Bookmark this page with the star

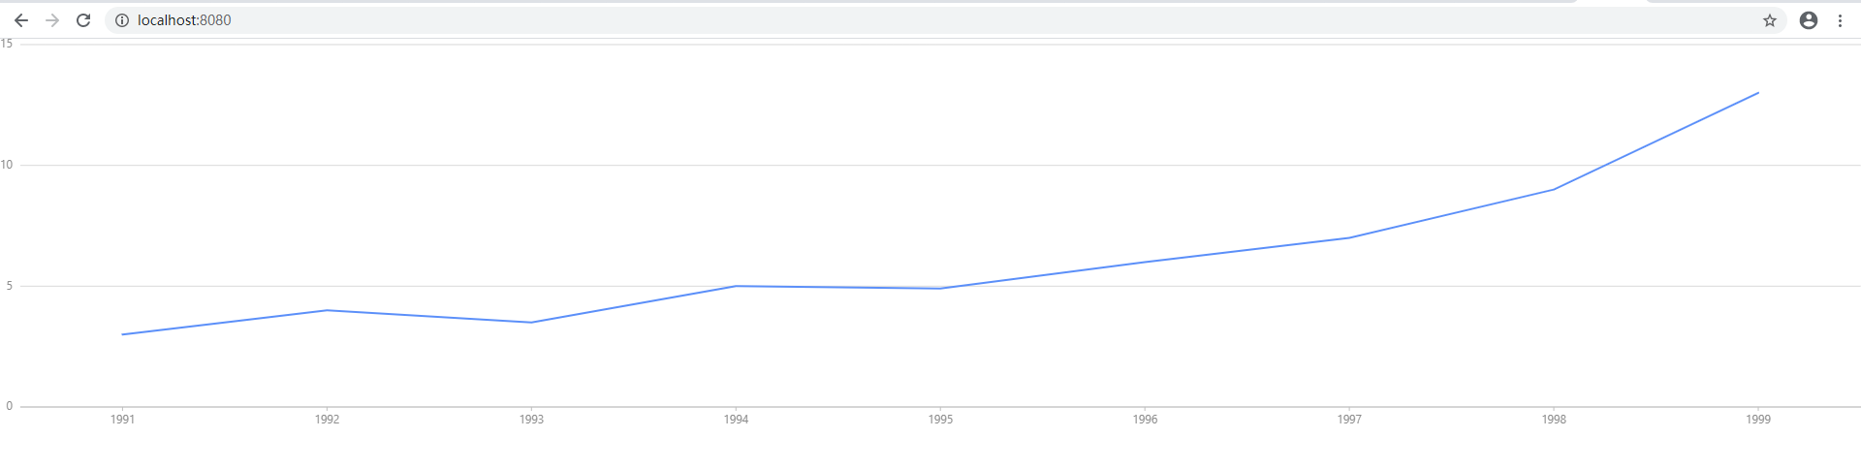(x=1769, y=20)
